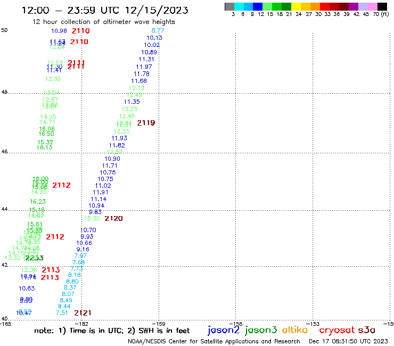Click the 10.02 wave height value
394x346 pixels.
click(152, 45)
